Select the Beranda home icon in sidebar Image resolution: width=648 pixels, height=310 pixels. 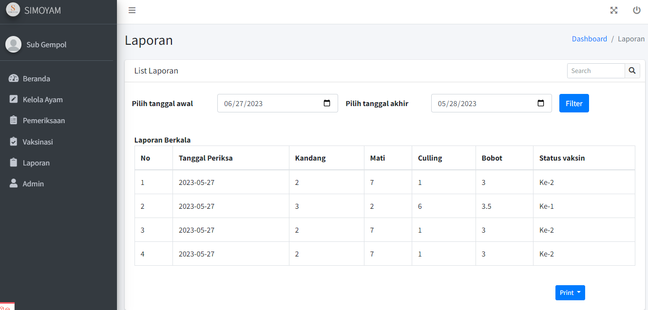click(x=13, y=78)
